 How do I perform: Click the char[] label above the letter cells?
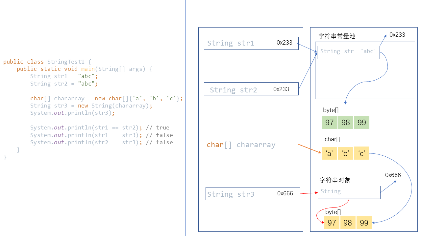point(332,139)
